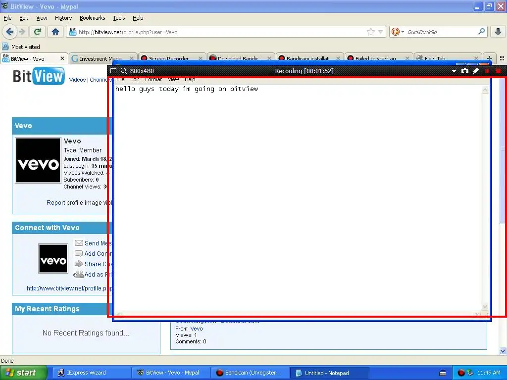
Task: Bookmark this page with the star icon
Action: pyautogui.click(x=370, y=32)
